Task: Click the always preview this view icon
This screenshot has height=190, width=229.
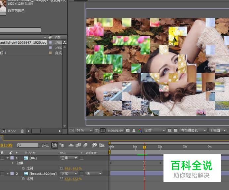Action: pyautogui.click(x=71, y=131)
